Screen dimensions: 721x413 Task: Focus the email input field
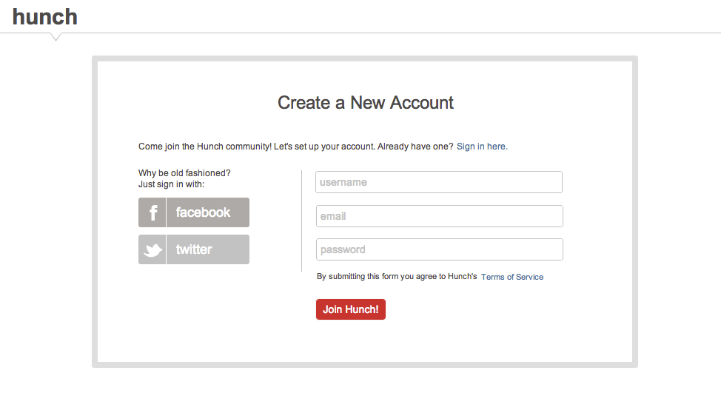(x=439, y=216)
